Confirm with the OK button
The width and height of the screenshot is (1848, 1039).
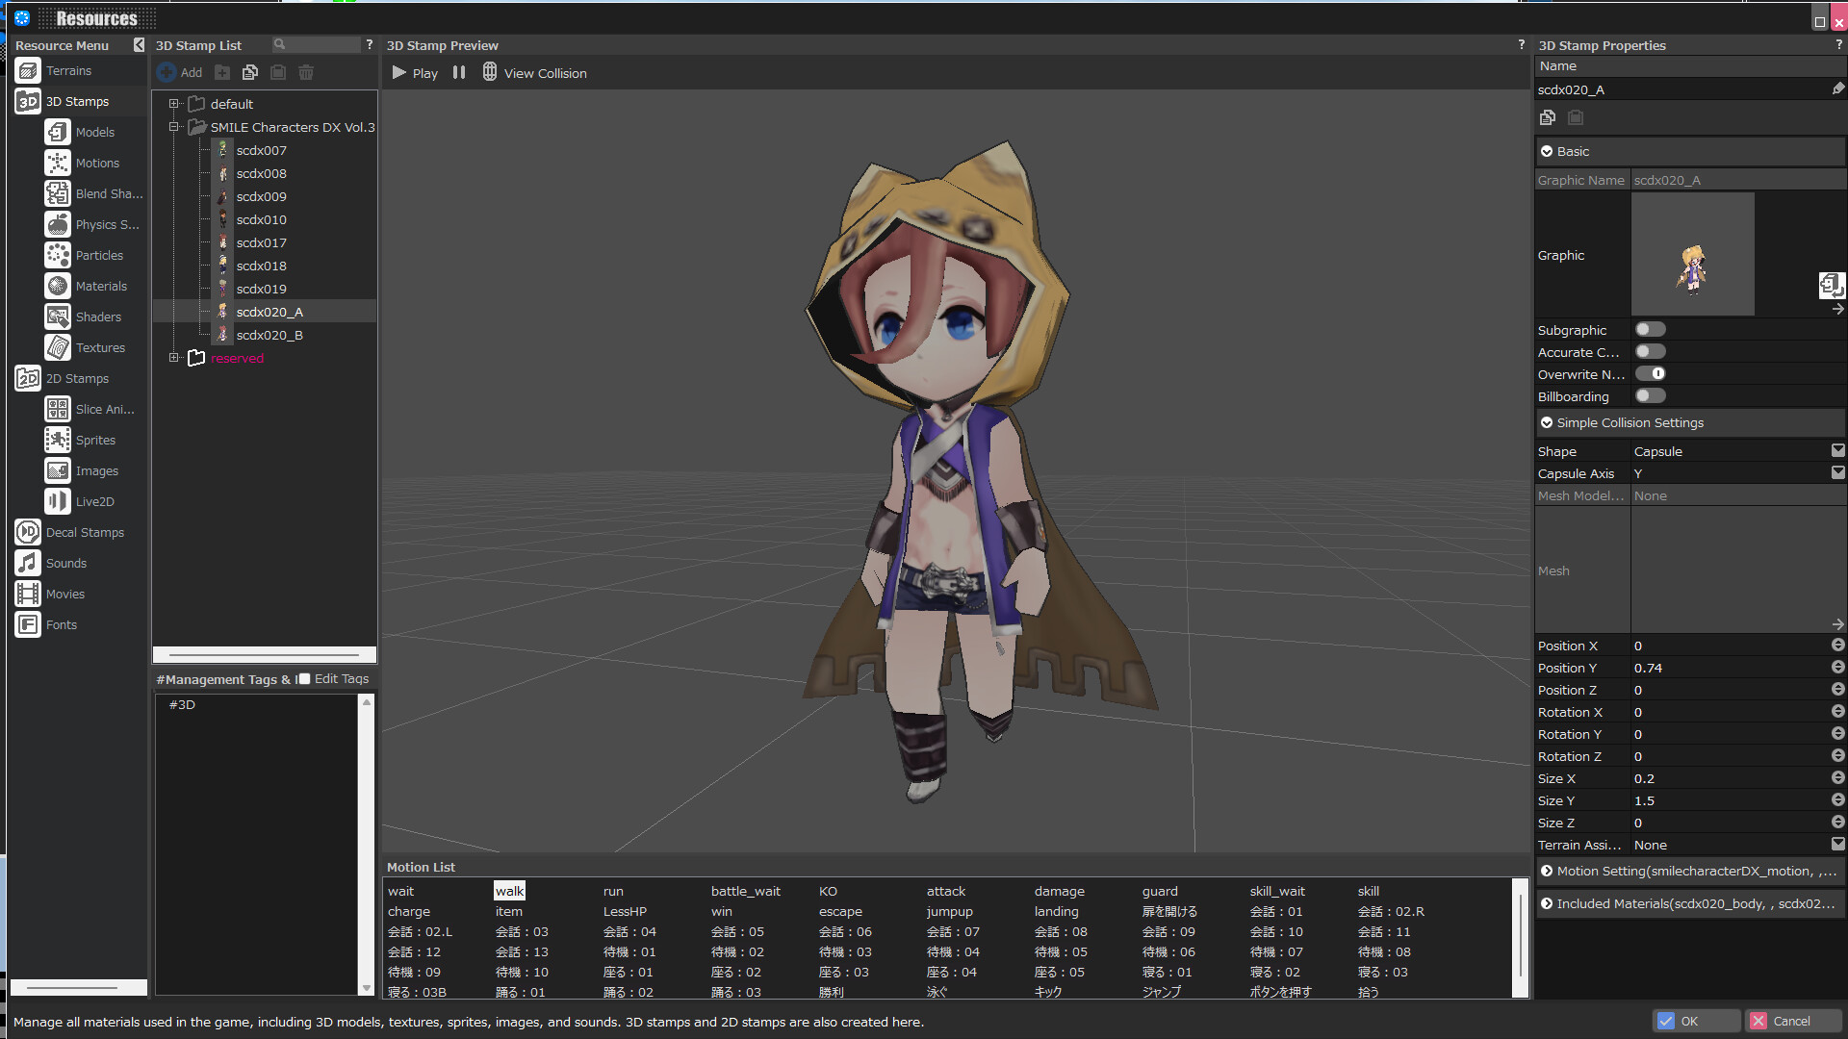(x=1696, y=1021)
